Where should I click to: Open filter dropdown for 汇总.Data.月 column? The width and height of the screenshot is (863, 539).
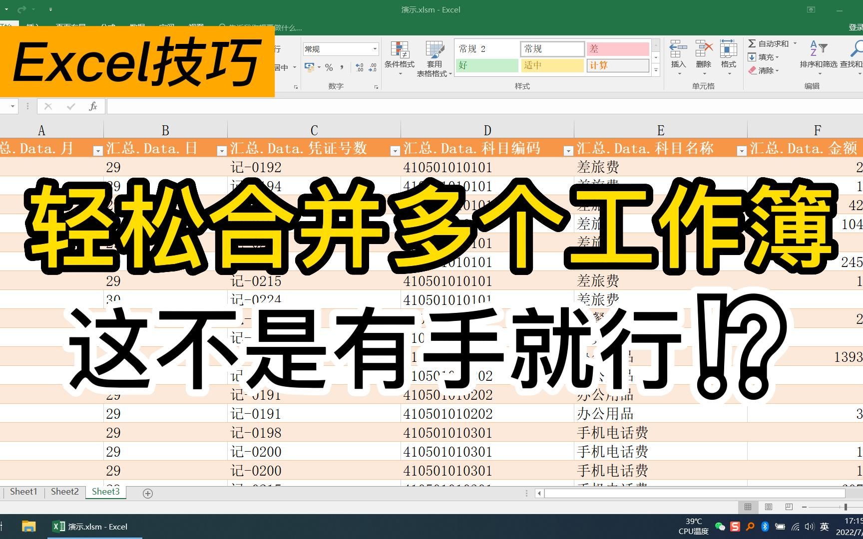point(98,151)
